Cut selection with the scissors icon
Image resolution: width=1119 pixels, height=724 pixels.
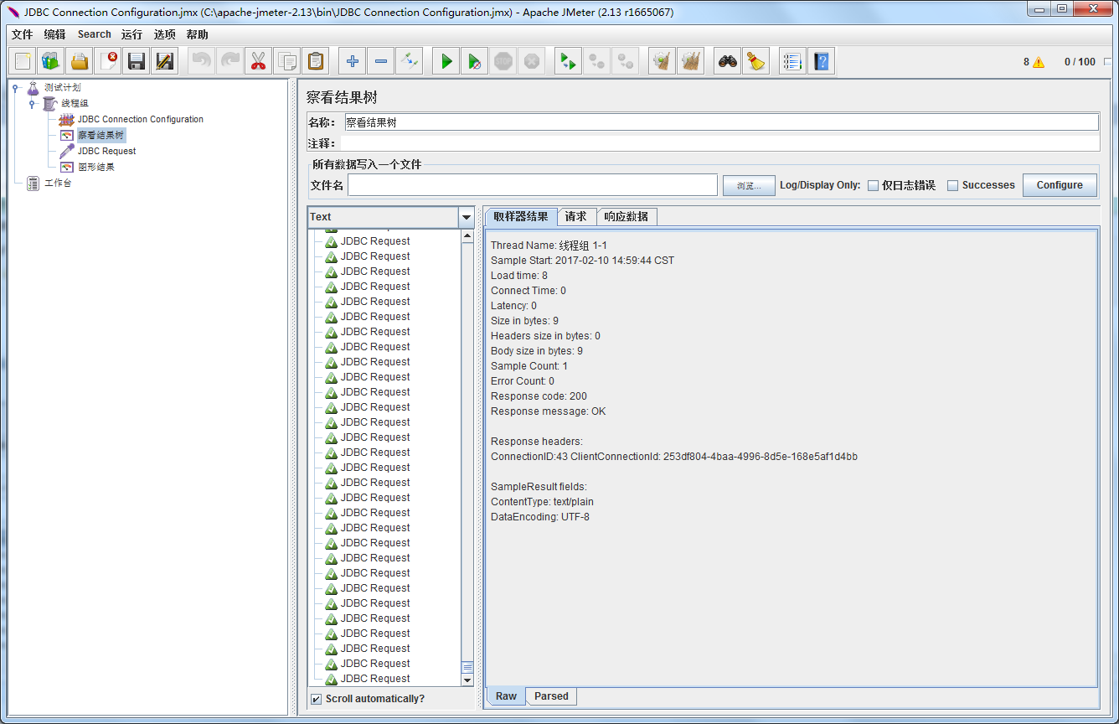[x=259, y=61]
